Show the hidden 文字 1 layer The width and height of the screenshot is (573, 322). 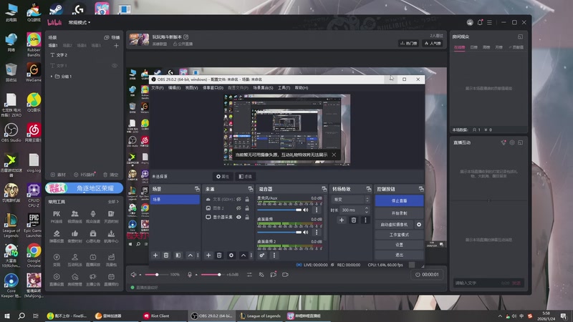[115, 66]
